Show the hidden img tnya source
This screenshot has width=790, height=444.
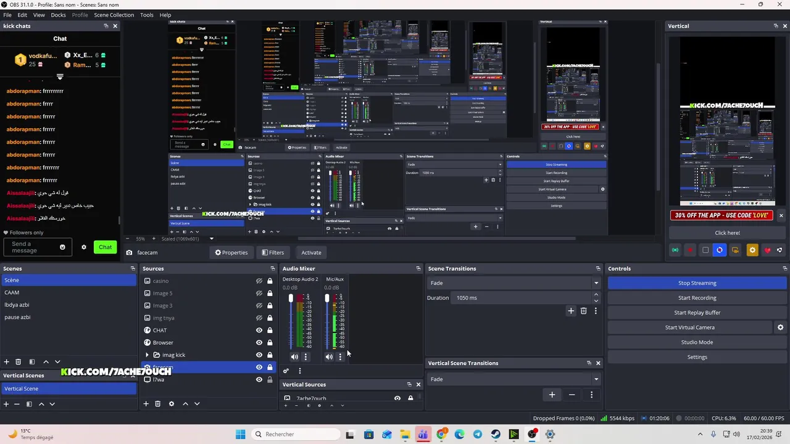click(259, 318)
